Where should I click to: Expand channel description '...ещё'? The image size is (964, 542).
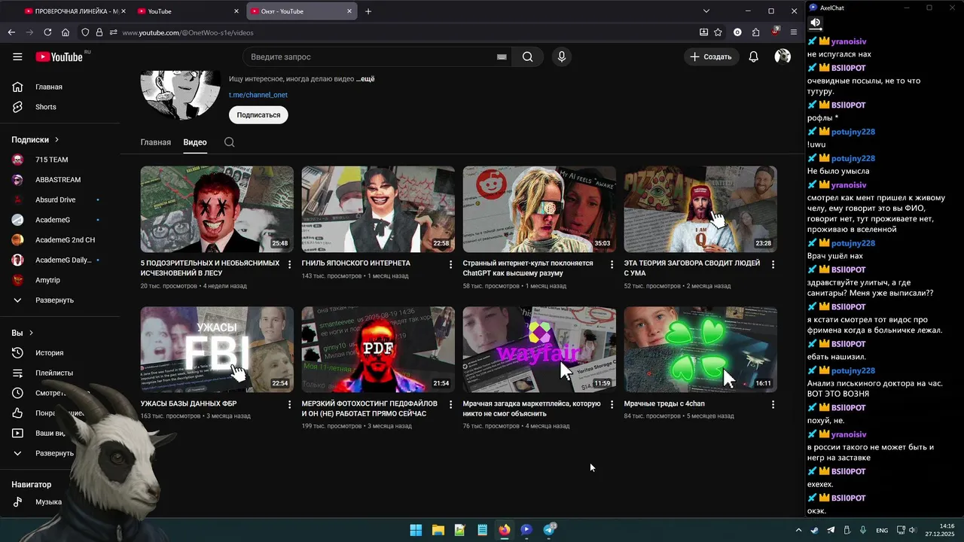[365, 78]
